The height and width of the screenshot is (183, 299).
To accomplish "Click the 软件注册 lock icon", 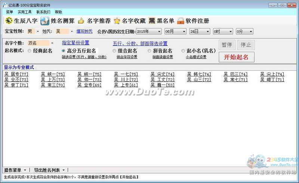I will pos(181,21).
